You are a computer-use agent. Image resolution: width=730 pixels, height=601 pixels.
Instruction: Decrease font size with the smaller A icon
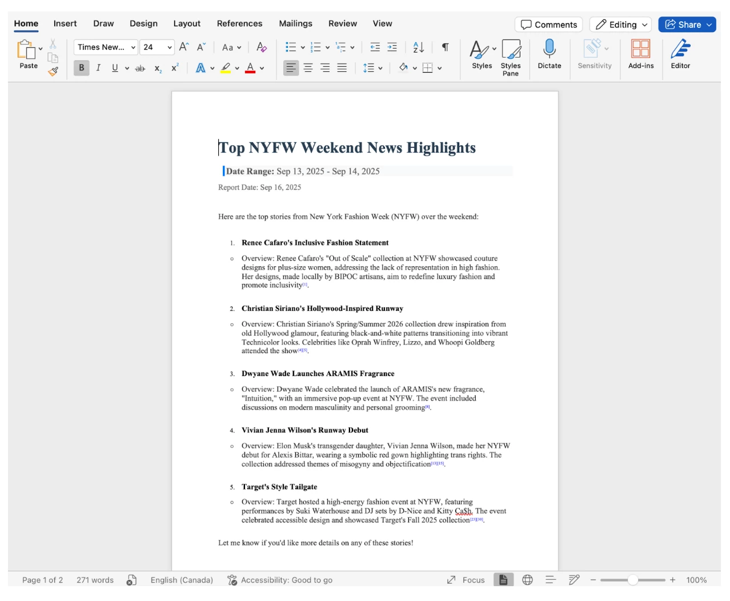tap(201, 47)
